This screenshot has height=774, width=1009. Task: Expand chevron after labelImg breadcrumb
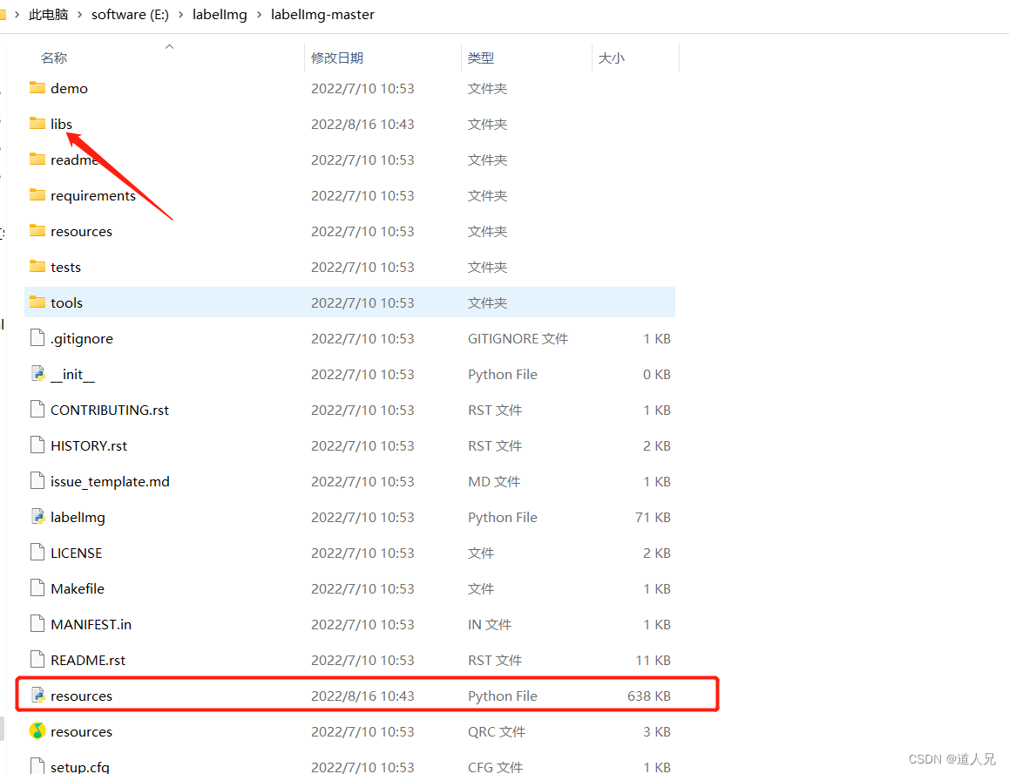point(259,14)
